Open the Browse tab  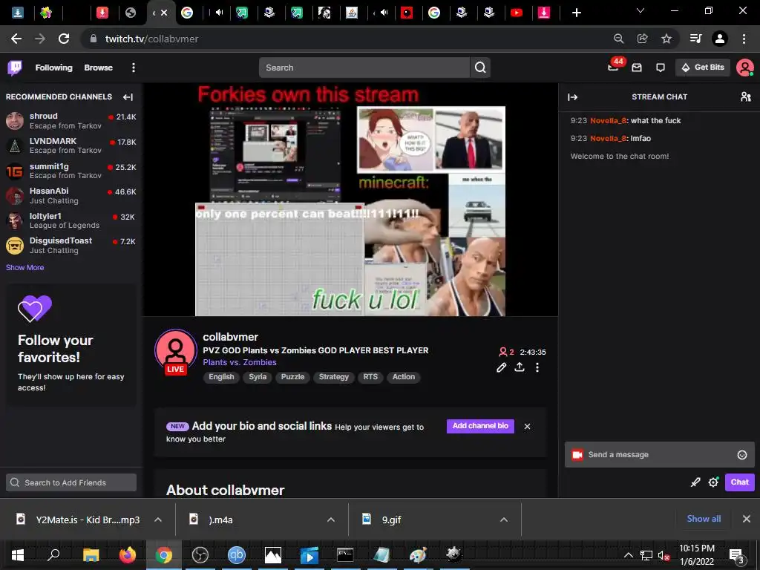[x=99, y=68]
